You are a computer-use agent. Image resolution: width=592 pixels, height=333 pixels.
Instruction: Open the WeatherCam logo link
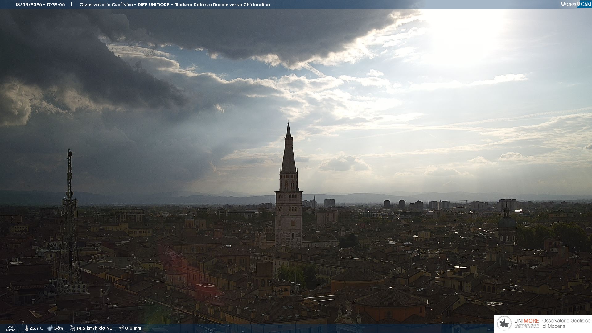tap(576, 4)
